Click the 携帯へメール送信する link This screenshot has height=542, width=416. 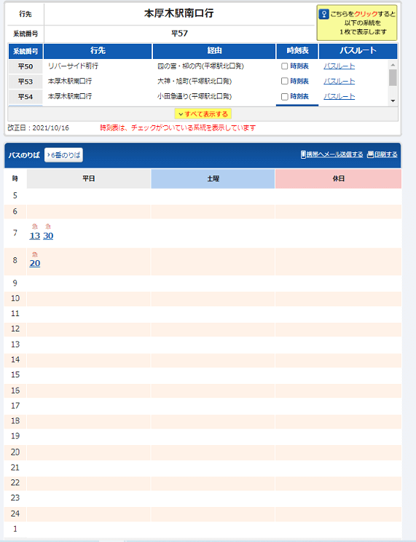point(334,154)
